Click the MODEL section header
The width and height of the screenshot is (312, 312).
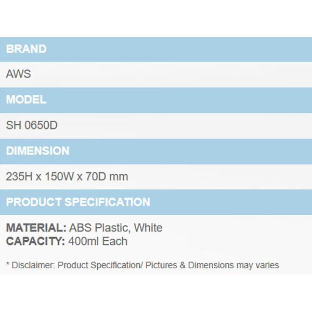click(x=26, y=100)
